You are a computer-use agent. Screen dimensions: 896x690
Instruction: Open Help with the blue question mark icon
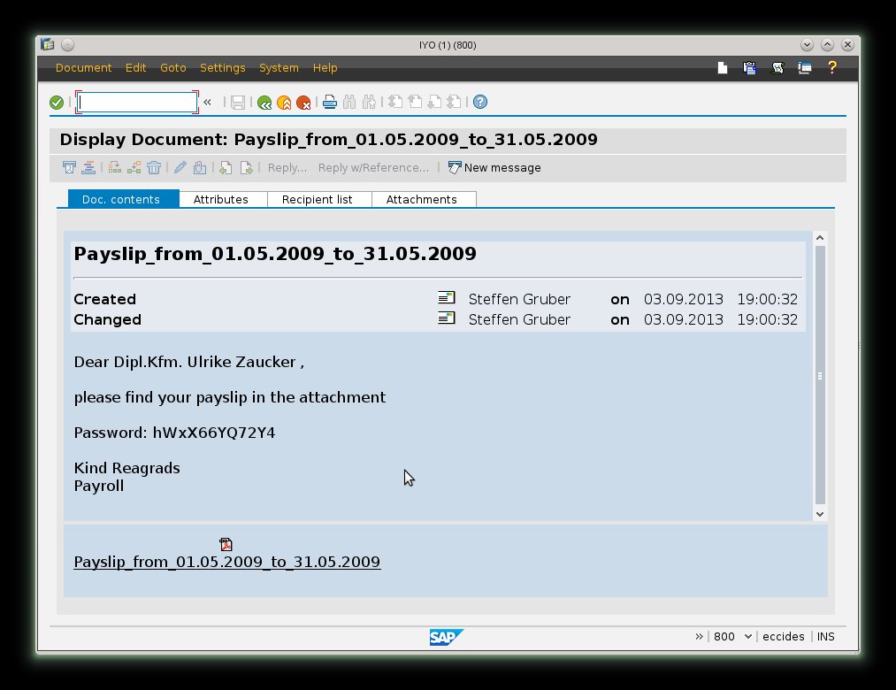click(x=480, y=103)
